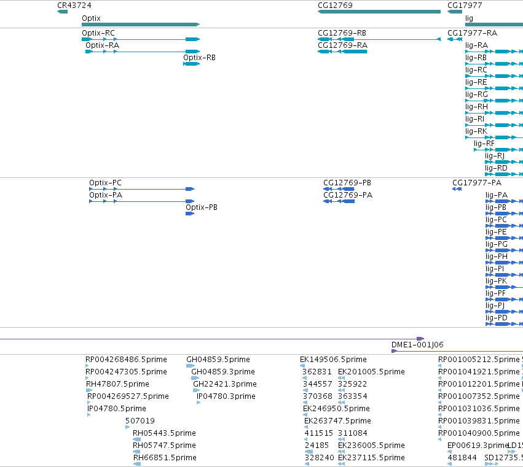Image resolution: width=523 pixels, height=467 pixels.
Task: Click polypeptide lig-PB
Action: (x=505, y=214)
